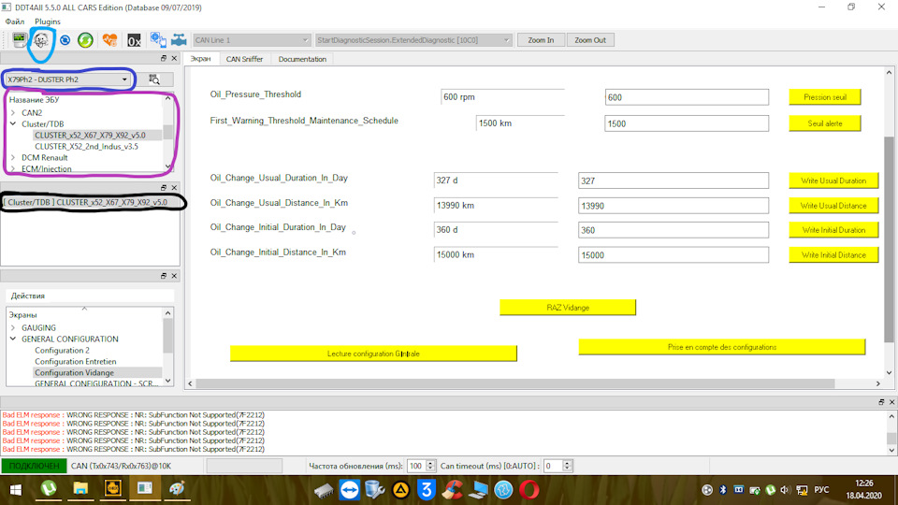Click the main screen horizontal scrollbar

(515, 383)
